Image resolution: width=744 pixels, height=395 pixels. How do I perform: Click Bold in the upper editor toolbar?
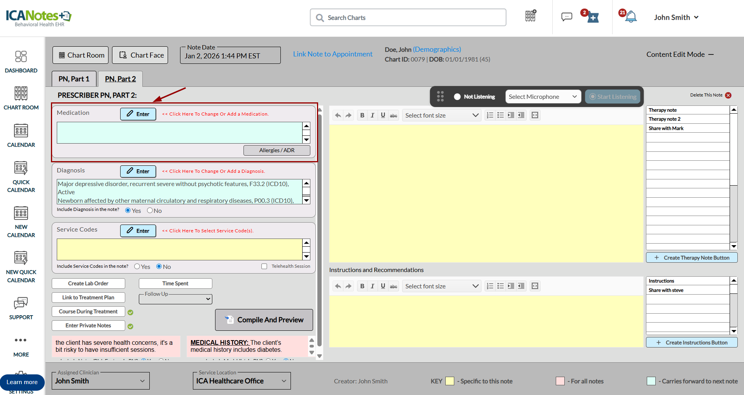[362, 116]
